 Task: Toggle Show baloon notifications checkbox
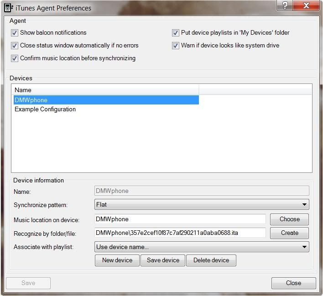15,33
